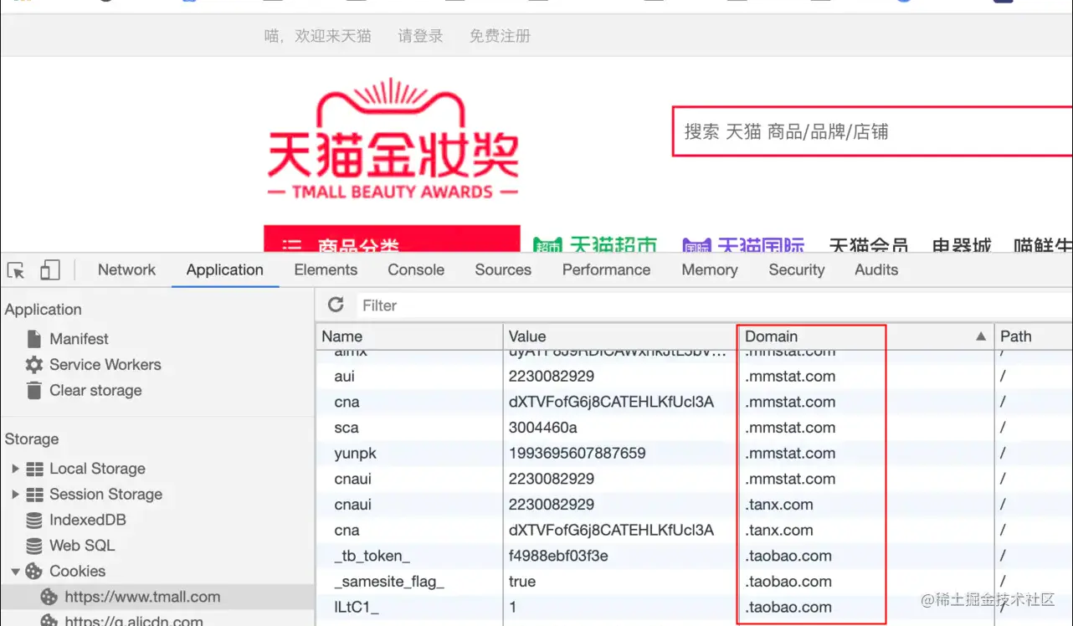Open Manifest in the Application sidebar
This screenshot has height=626, width=1073.
click(x=79, y=339)
